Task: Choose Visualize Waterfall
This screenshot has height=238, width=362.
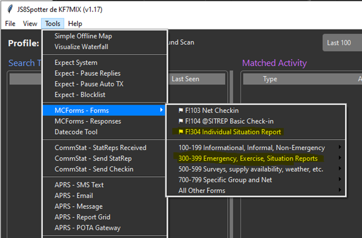Action: 105,47
